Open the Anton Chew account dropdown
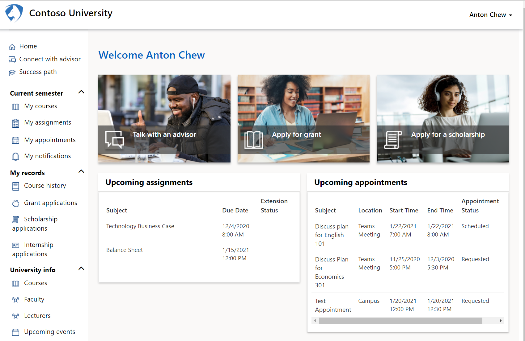Viewport: 525px width, 341px height. [490, 14]
